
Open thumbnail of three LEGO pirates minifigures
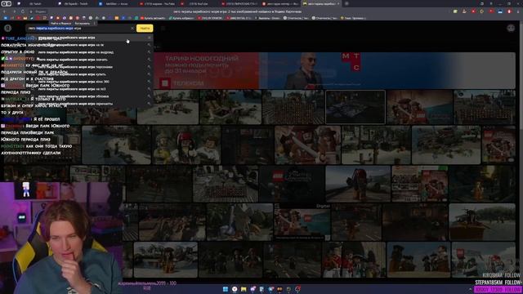[x=186, y=145]
